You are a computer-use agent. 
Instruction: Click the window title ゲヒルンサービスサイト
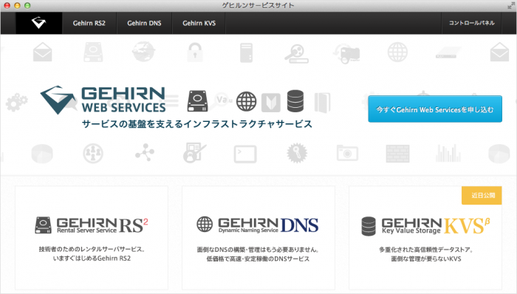[x=258, y=6]
